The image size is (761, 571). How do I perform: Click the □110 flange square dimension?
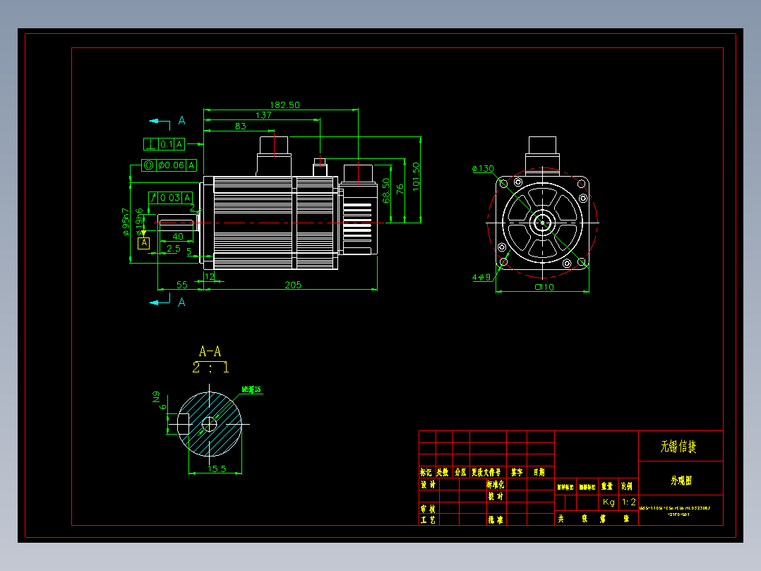[x=544, y=287]
